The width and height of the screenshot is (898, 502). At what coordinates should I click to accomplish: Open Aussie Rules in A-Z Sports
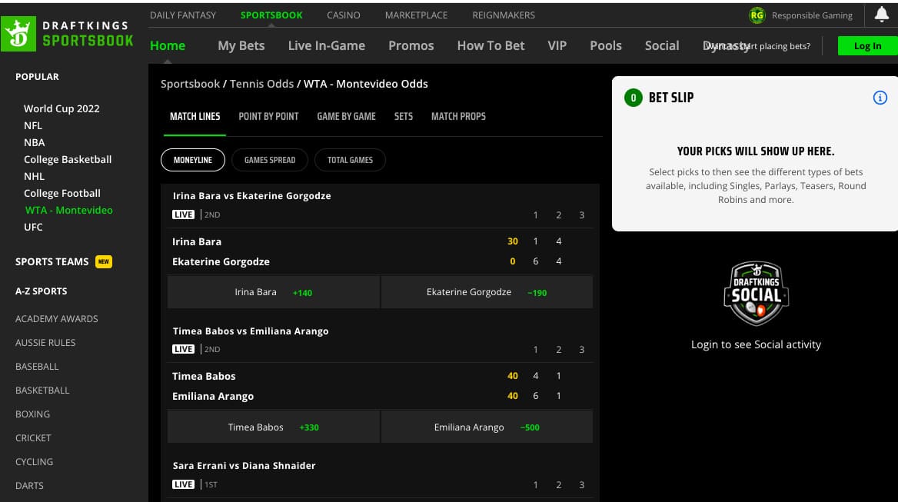click(45, 343)
